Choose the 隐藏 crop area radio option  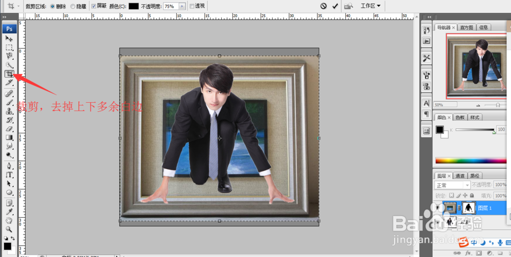coord(73,6)
